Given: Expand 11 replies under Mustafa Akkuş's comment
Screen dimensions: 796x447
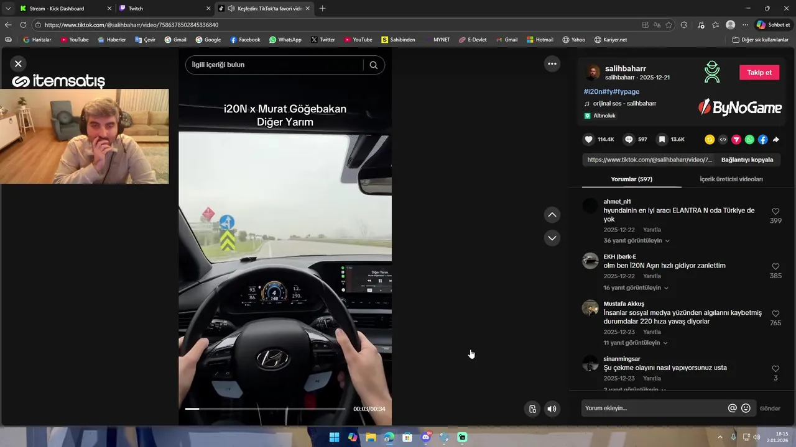Looking at the screenshot, I should (x=636, y=343).
